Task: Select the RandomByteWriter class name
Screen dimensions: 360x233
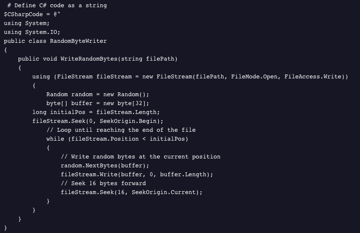Action: click(x=78, y=41)
